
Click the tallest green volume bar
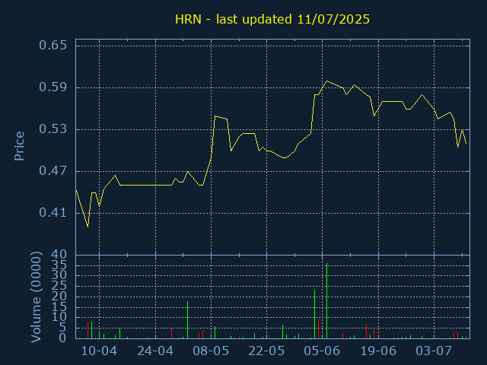pyautogui.click(x=326, y=301)
